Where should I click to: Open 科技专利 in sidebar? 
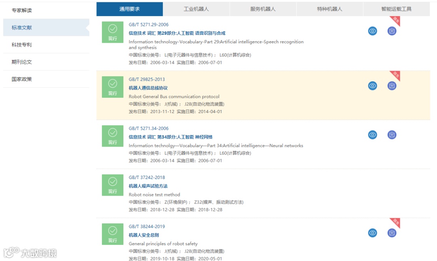46,45
